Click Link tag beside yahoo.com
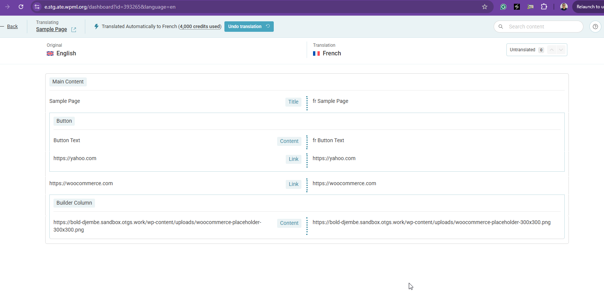The width and height of the screenshot is (604, 303). pos(294,159)
